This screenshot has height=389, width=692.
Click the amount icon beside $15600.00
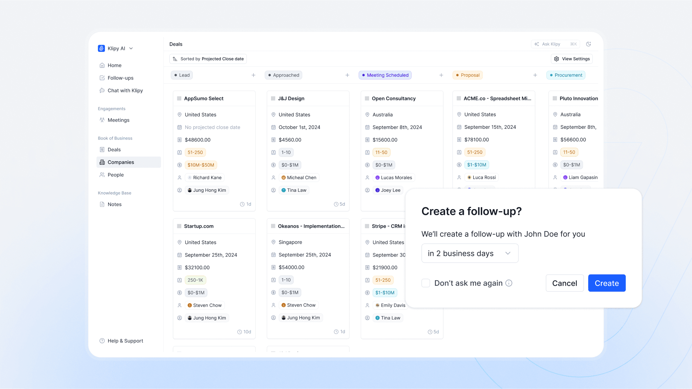[x=367, y=140]
